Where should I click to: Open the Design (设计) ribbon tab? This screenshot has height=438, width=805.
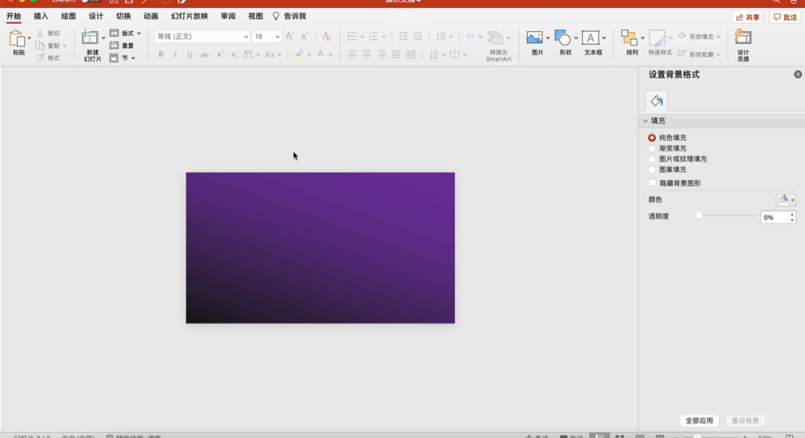[96, 16]
